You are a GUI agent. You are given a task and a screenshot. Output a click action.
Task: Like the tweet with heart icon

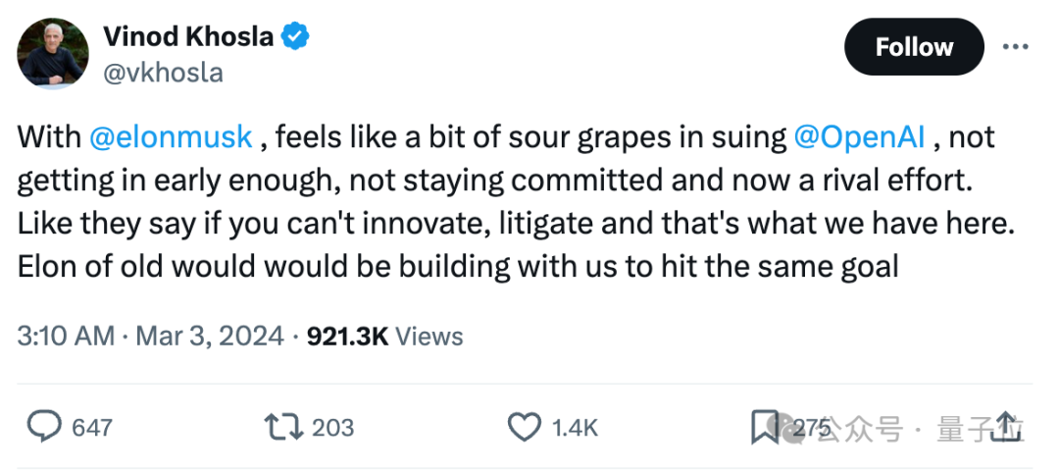click(x=525, y=427)
